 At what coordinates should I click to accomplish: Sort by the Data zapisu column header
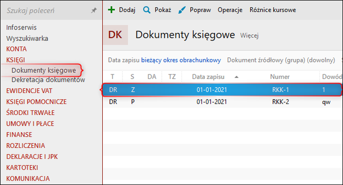(x=208, y=77)
